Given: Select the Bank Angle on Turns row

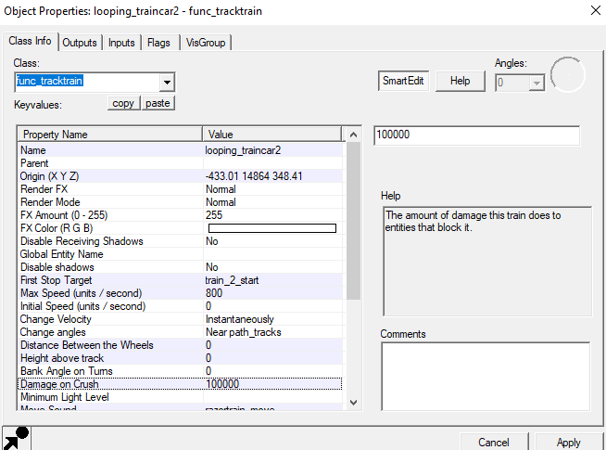Looking at the screenshot, I should [180, 371].
